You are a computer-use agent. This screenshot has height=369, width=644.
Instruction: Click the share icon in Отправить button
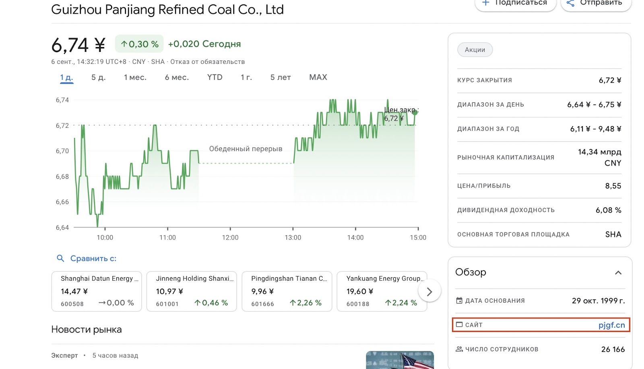570,3
